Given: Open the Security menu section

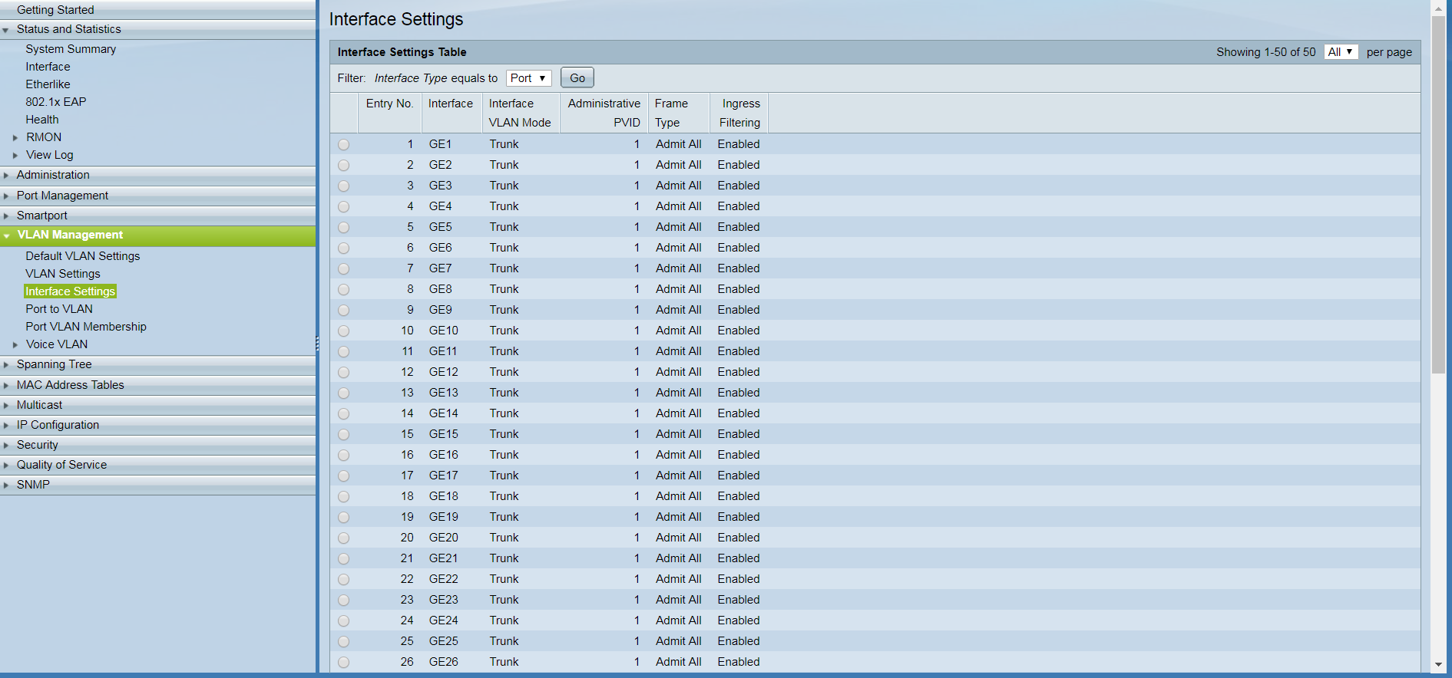Looking at the screenshot, I should [x=38, y=445].
